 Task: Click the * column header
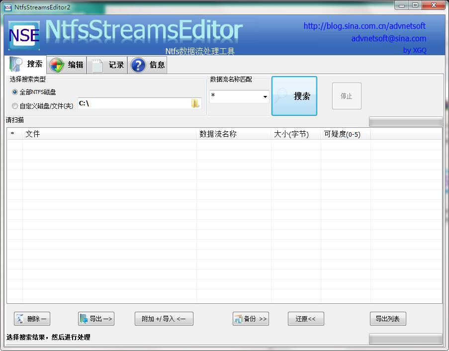(14, 134)
